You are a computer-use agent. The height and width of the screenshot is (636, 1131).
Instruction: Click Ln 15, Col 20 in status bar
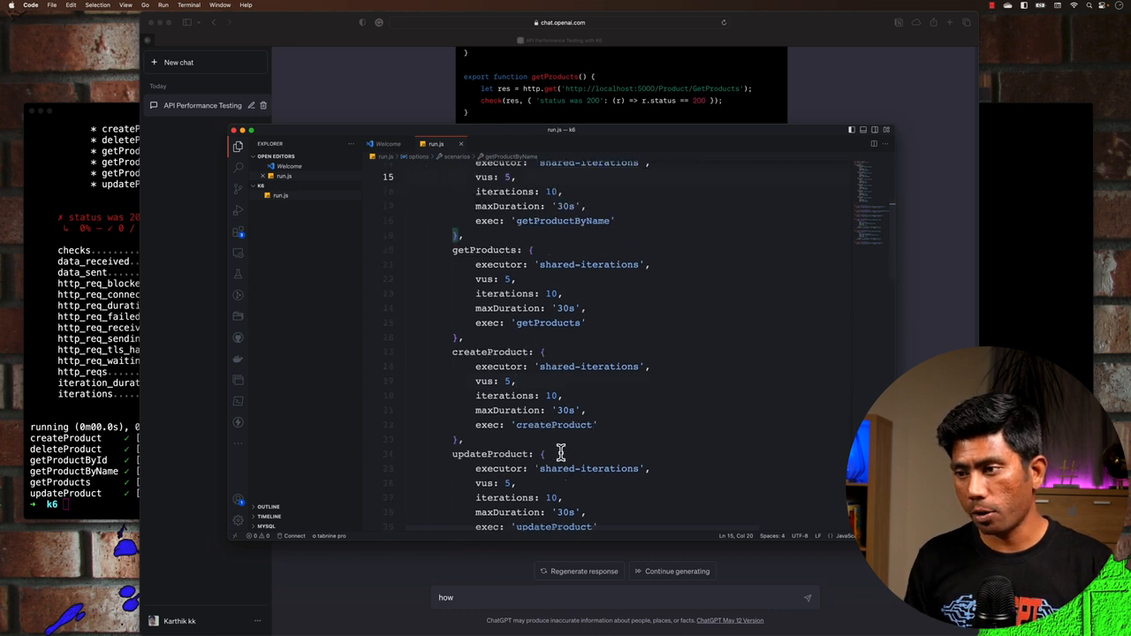pos(735,535)
